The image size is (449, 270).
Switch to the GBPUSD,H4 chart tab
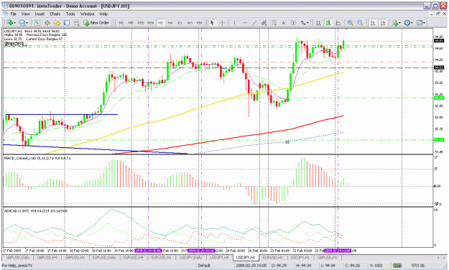click(47, 258)
